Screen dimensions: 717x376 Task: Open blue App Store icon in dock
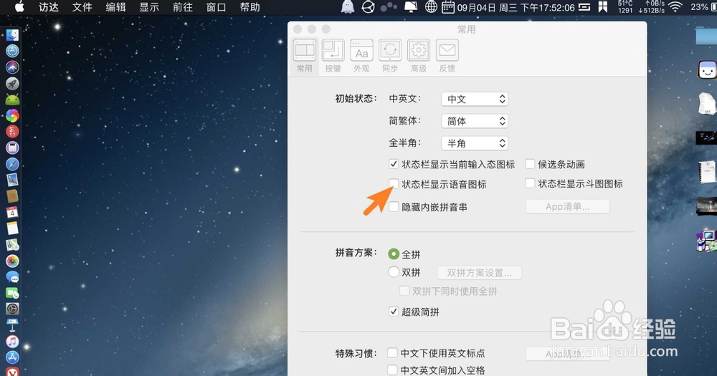(x=12, y=357)
